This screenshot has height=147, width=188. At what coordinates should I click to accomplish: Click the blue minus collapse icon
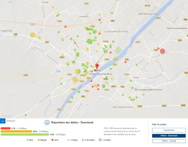tap(3, 121)
